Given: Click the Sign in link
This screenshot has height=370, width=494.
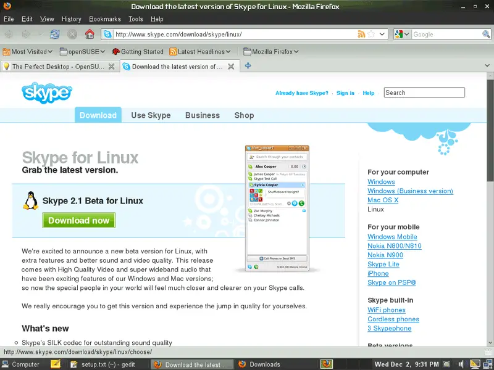Looking at the screenshot, I should pyautogui.click(x=345, y=93).
